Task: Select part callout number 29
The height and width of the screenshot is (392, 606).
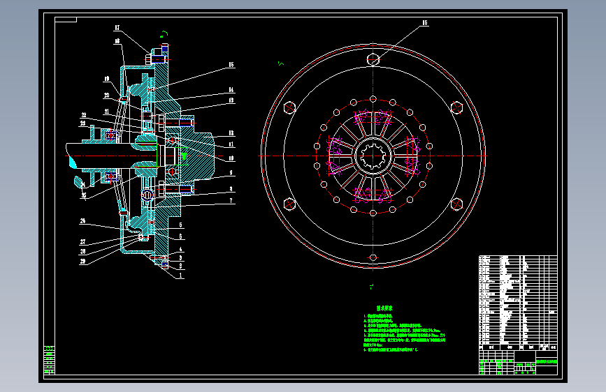Action: (82, 261)
